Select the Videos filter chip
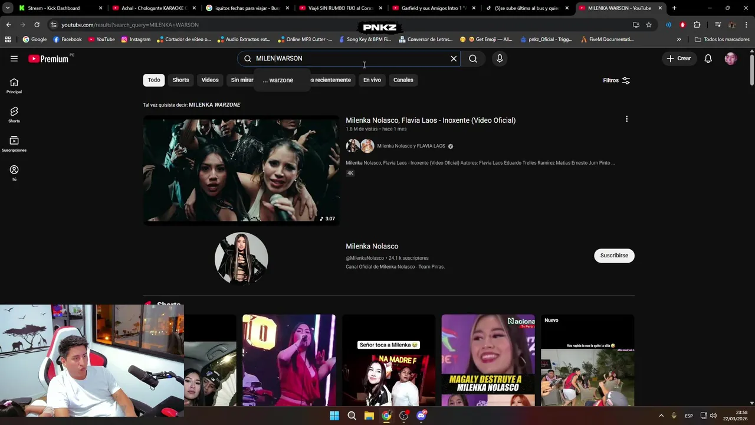The image size is (755, 425). [210, 80]
